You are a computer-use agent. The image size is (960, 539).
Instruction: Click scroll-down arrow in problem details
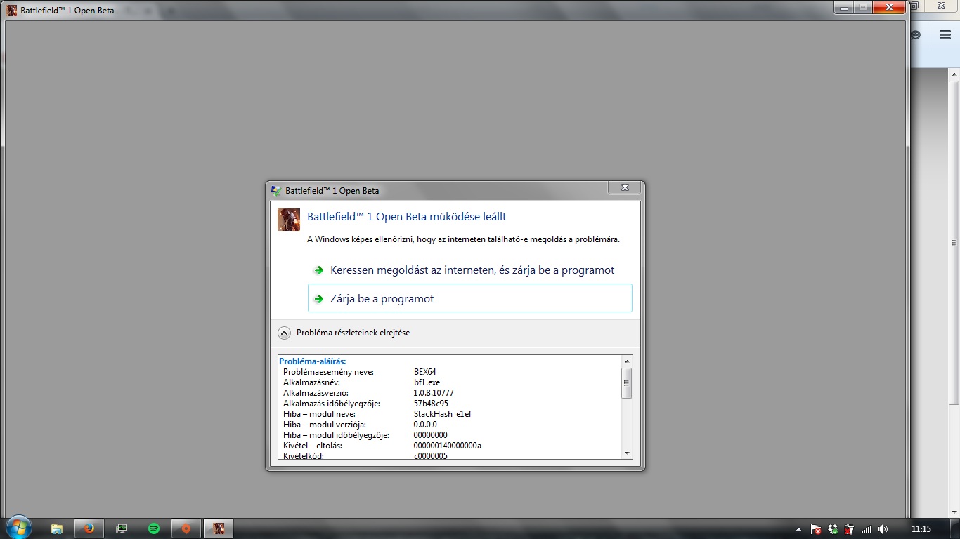tap(627, 453)
